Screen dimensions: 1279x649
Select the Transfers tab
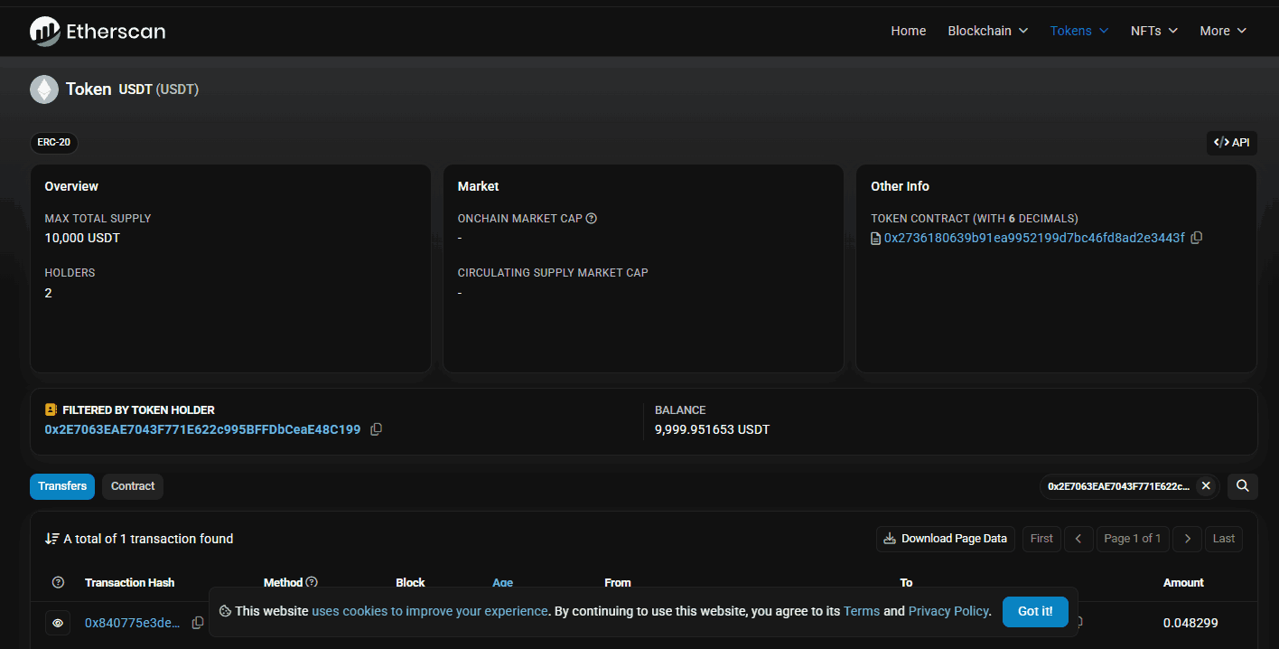click(62, 486)
